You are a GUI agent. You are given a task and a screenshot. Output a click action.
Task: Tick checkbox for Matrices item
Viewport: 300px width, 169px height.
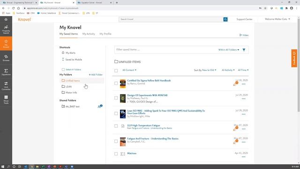point(116,154)
